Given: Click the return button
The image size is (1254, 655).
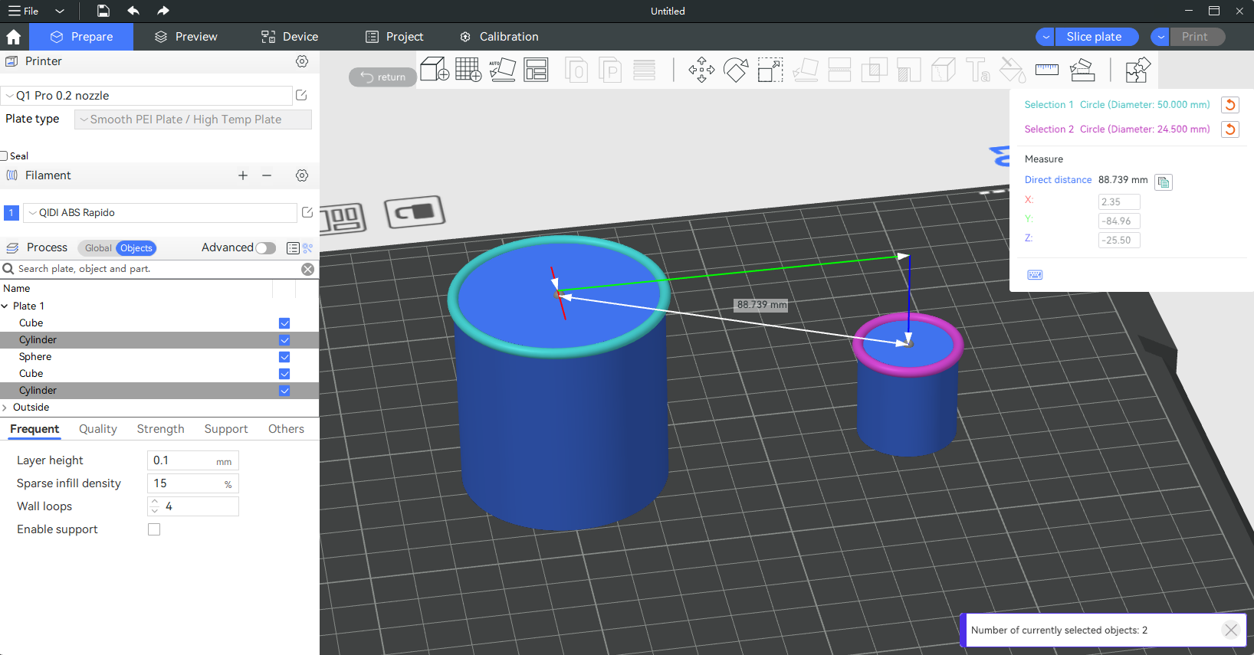Looking at the screenshot, I should (x=382, y=77).
